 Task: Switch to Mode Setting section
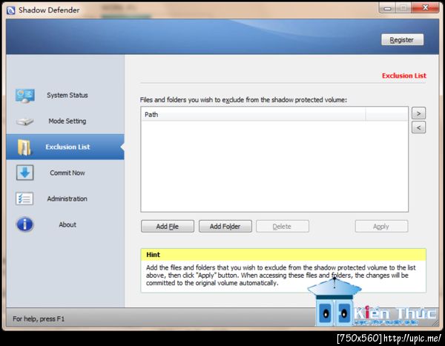(67, 121)
